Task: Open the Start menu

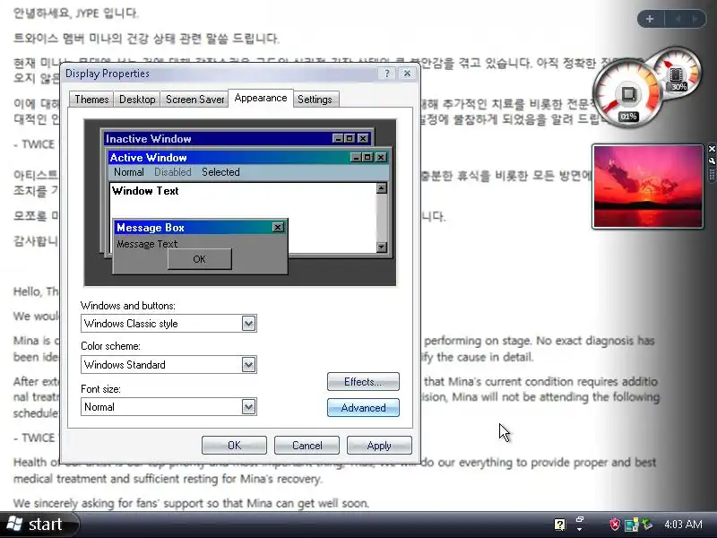Action: (x=39, y=525)
